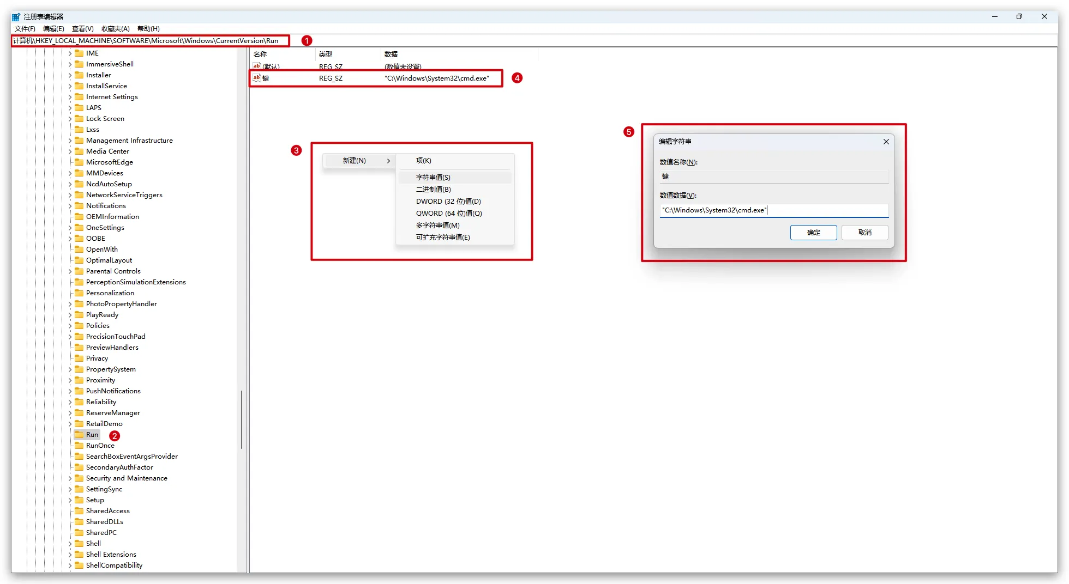Expand the Installer tree node
The height and width of the screenshot is (584, 1069).
tap(70, 75)
